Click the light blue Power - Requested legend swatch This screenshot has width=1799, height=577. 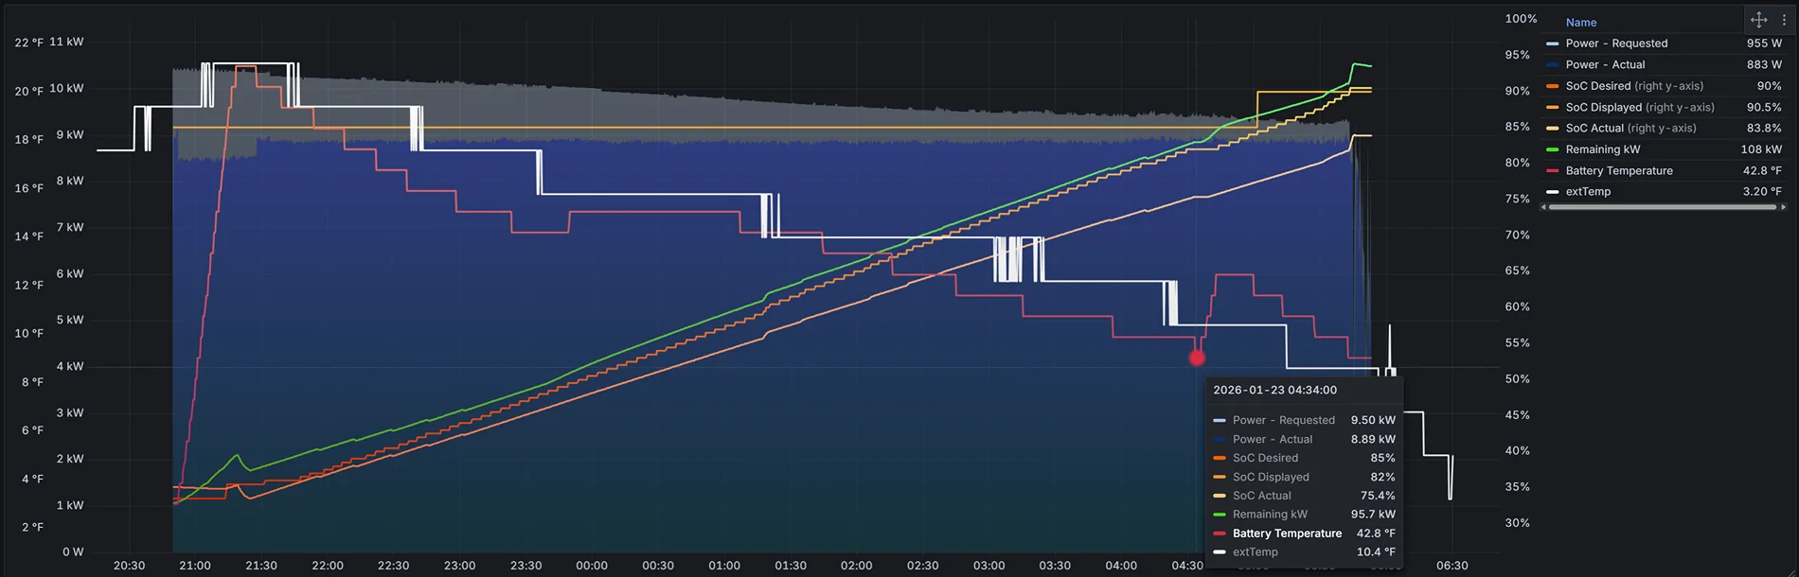click(x=1552, y=44)
